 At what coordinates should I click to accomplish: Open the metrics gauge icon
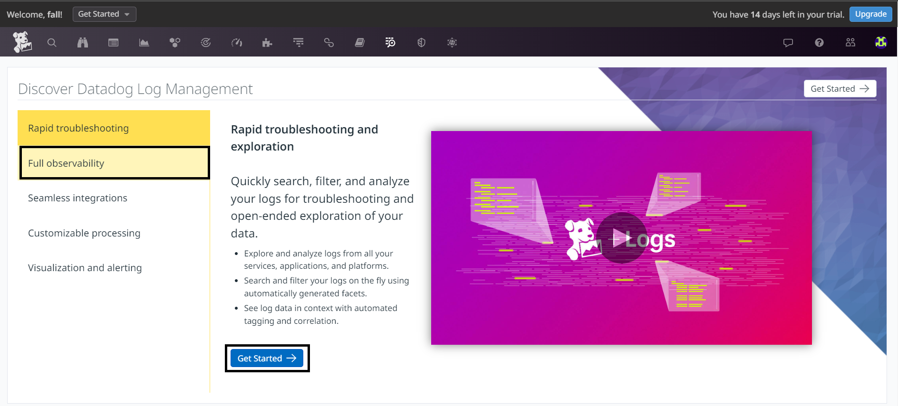pyautogui.click(x=237, y=43)
